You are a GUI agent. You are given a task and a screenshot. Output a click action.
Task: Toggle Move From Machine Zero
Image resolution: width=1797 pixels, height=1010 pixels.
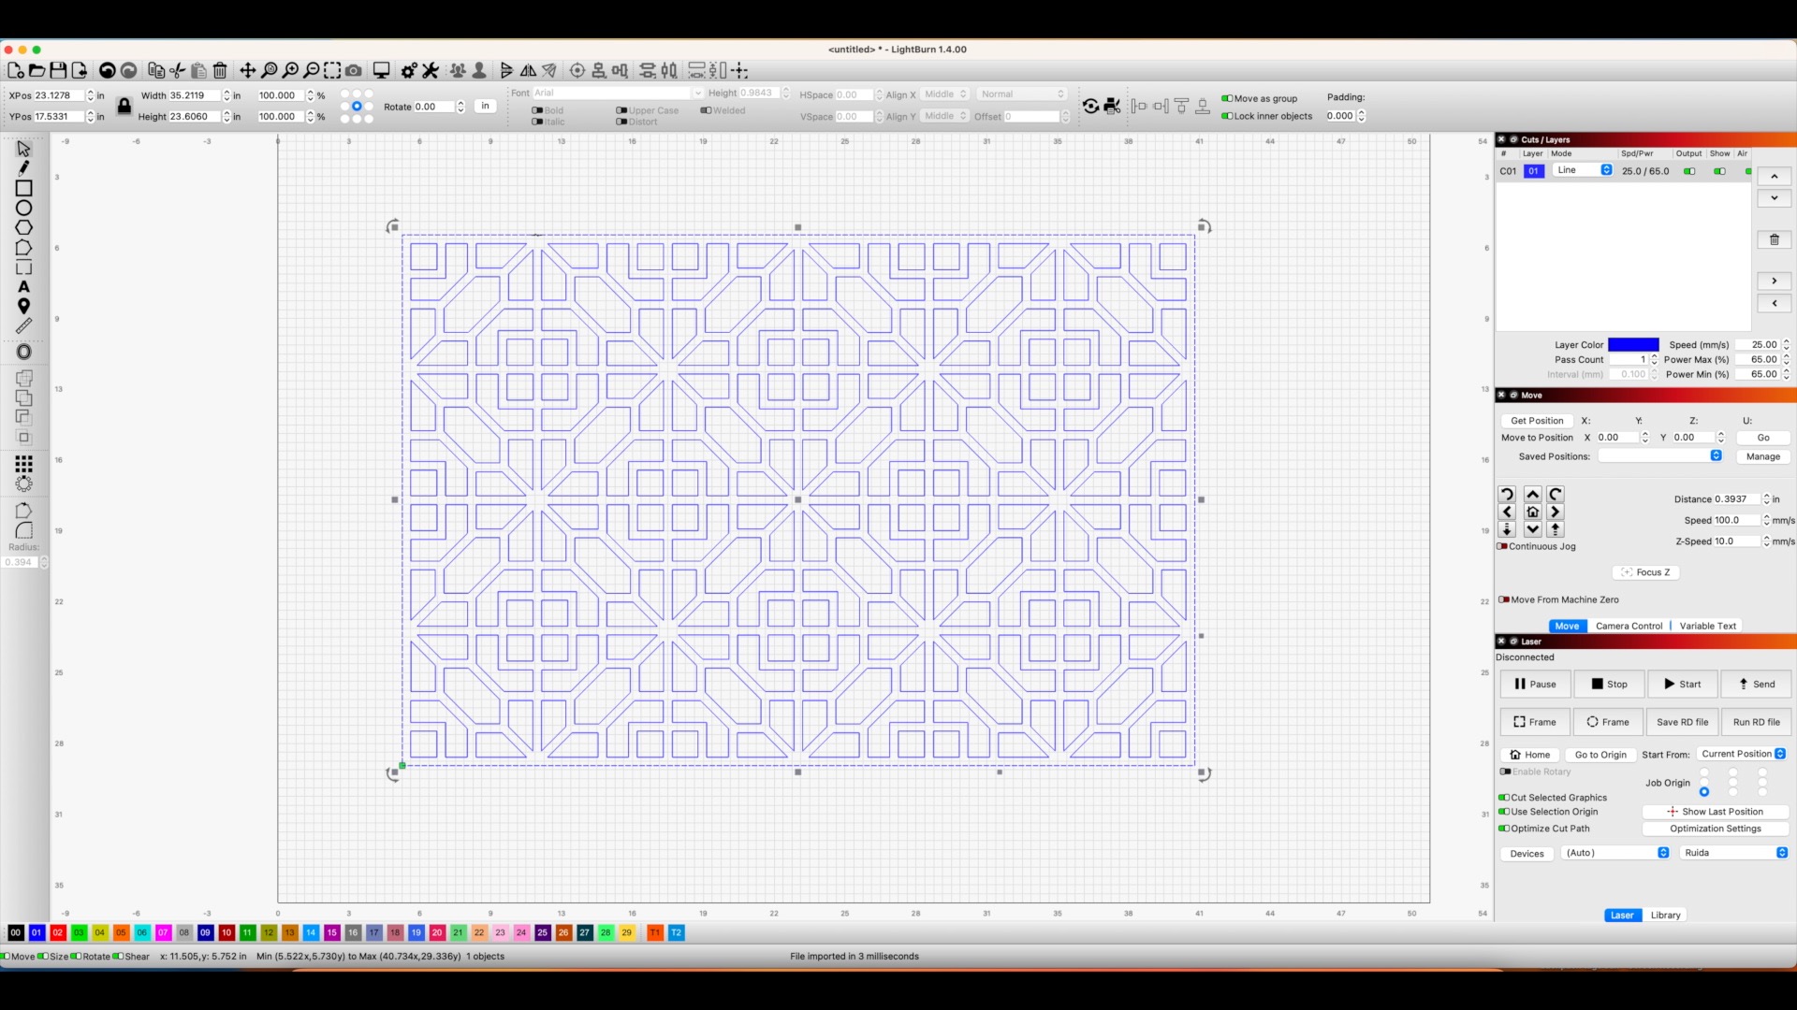[1503, 599]
